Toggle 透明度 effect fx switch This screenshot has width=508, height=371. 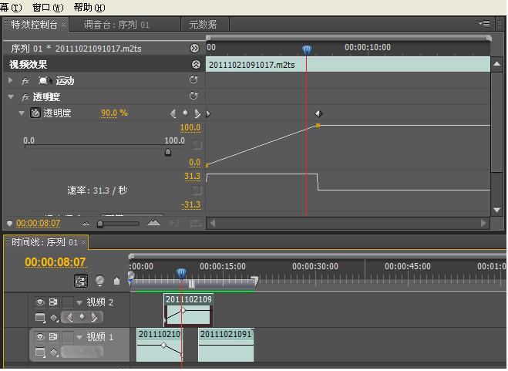pos(25,97)
